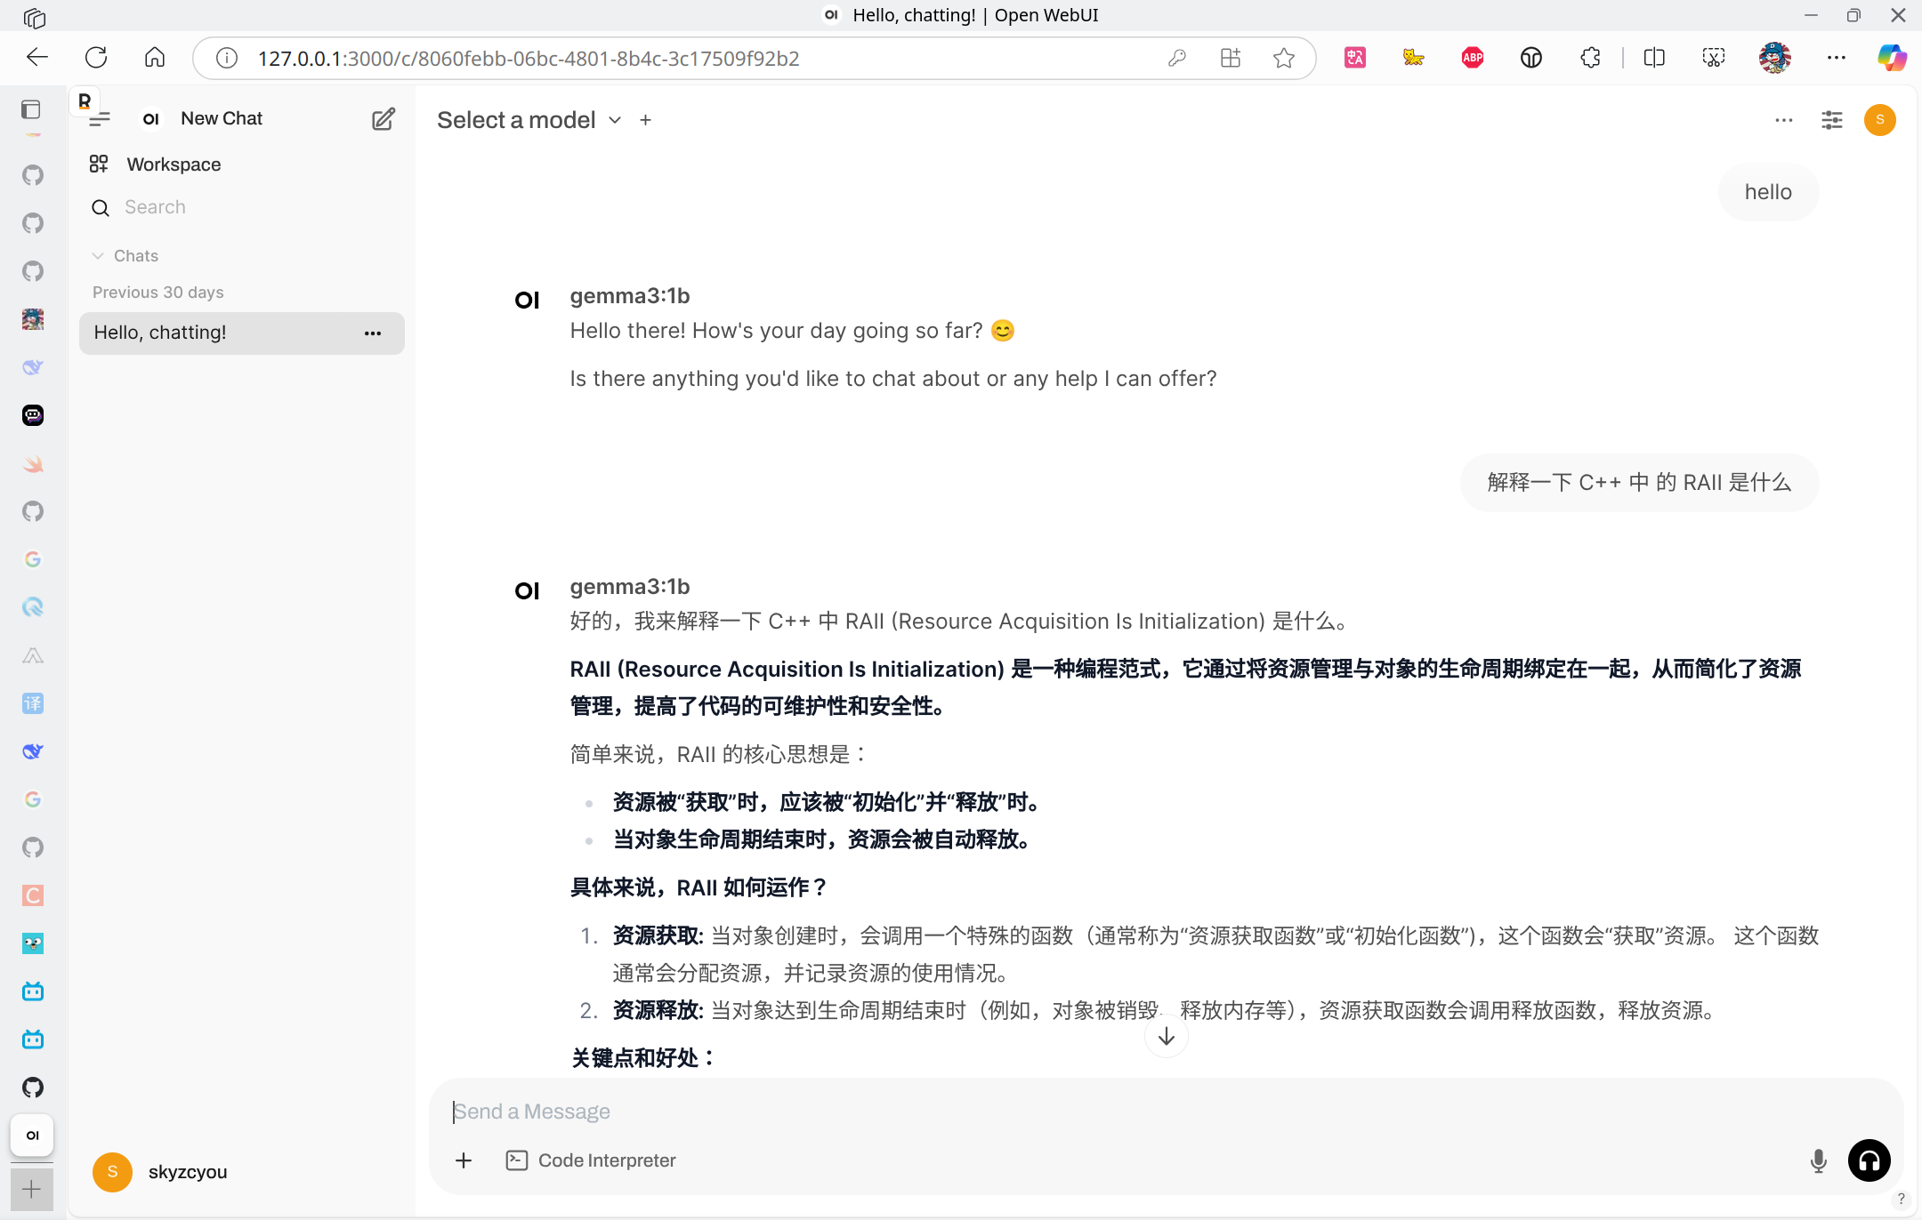Click the new chat pencil icon
Image resolution: width=1922 pixels, height=1220 pixels.
tap(383, 119)
